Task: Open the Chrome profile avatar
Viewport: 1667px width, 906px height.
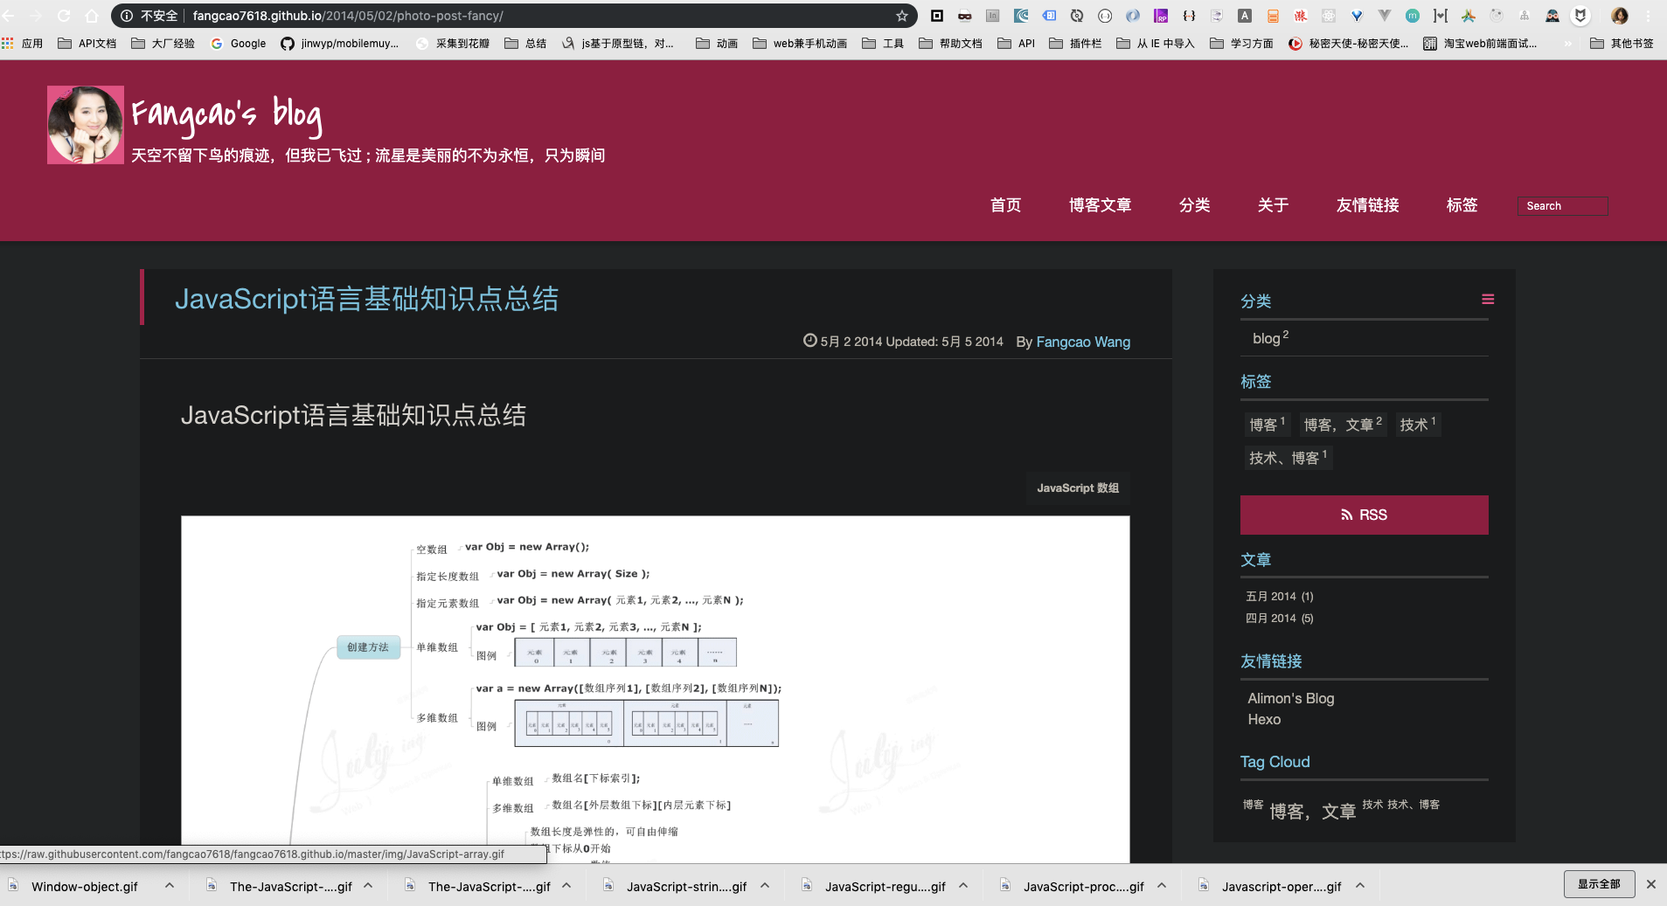Action: pos(1620,16)
